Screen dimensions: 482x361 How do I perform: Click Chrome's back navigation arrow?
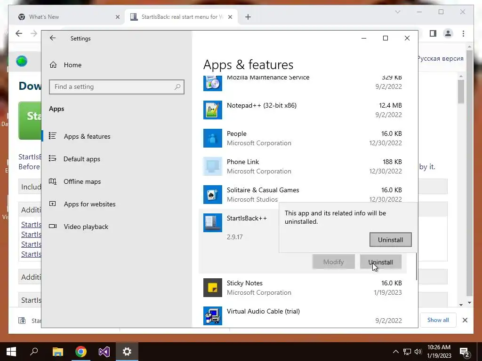(19, 33)
